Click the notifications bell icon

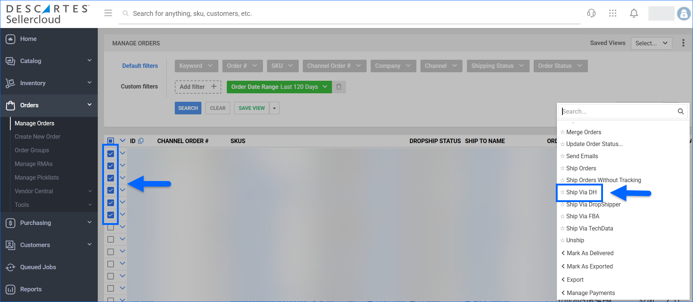(x=634, y=13)
